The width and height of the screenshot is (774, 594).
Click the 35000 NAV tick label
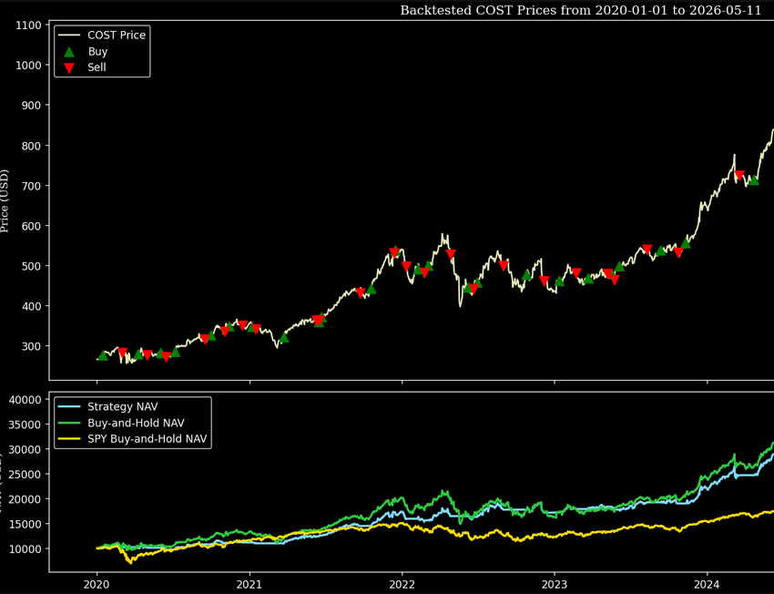pos(25,425)
